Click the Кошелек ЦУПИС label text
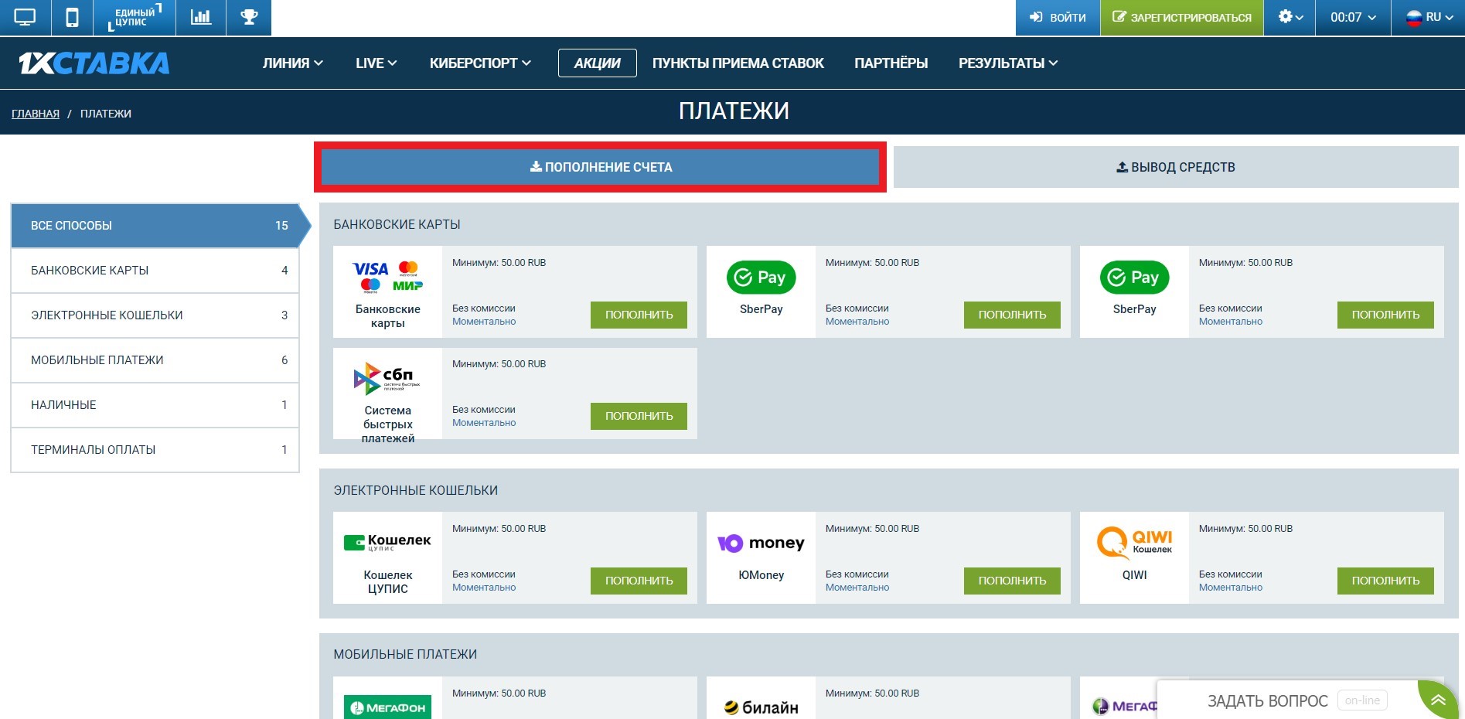 point(388,582)
